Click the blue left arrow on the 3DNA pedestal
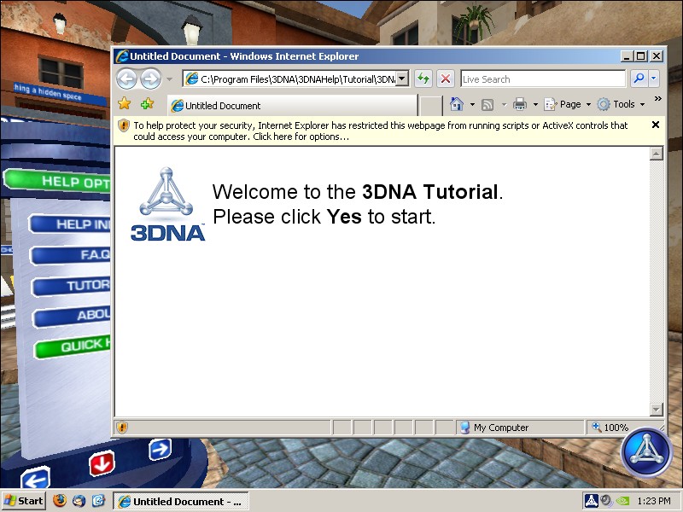The width and height of the screenshot is (683, 512). pyautogui.click(x=35, y=479)
